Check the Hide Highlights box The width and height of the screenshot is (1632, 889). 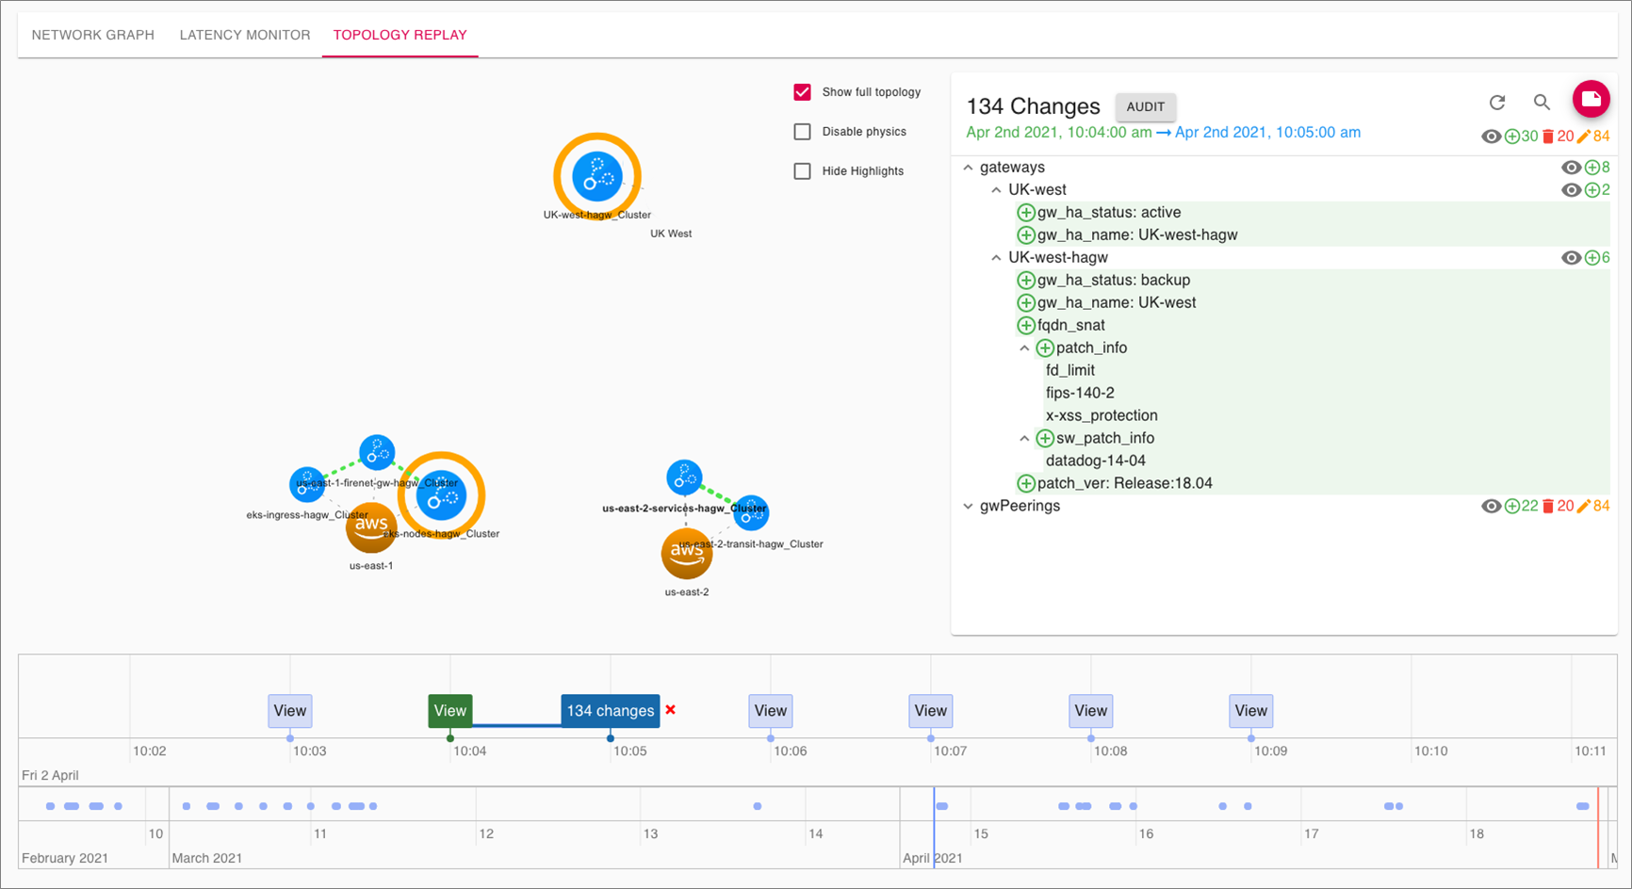pos(802,171)
